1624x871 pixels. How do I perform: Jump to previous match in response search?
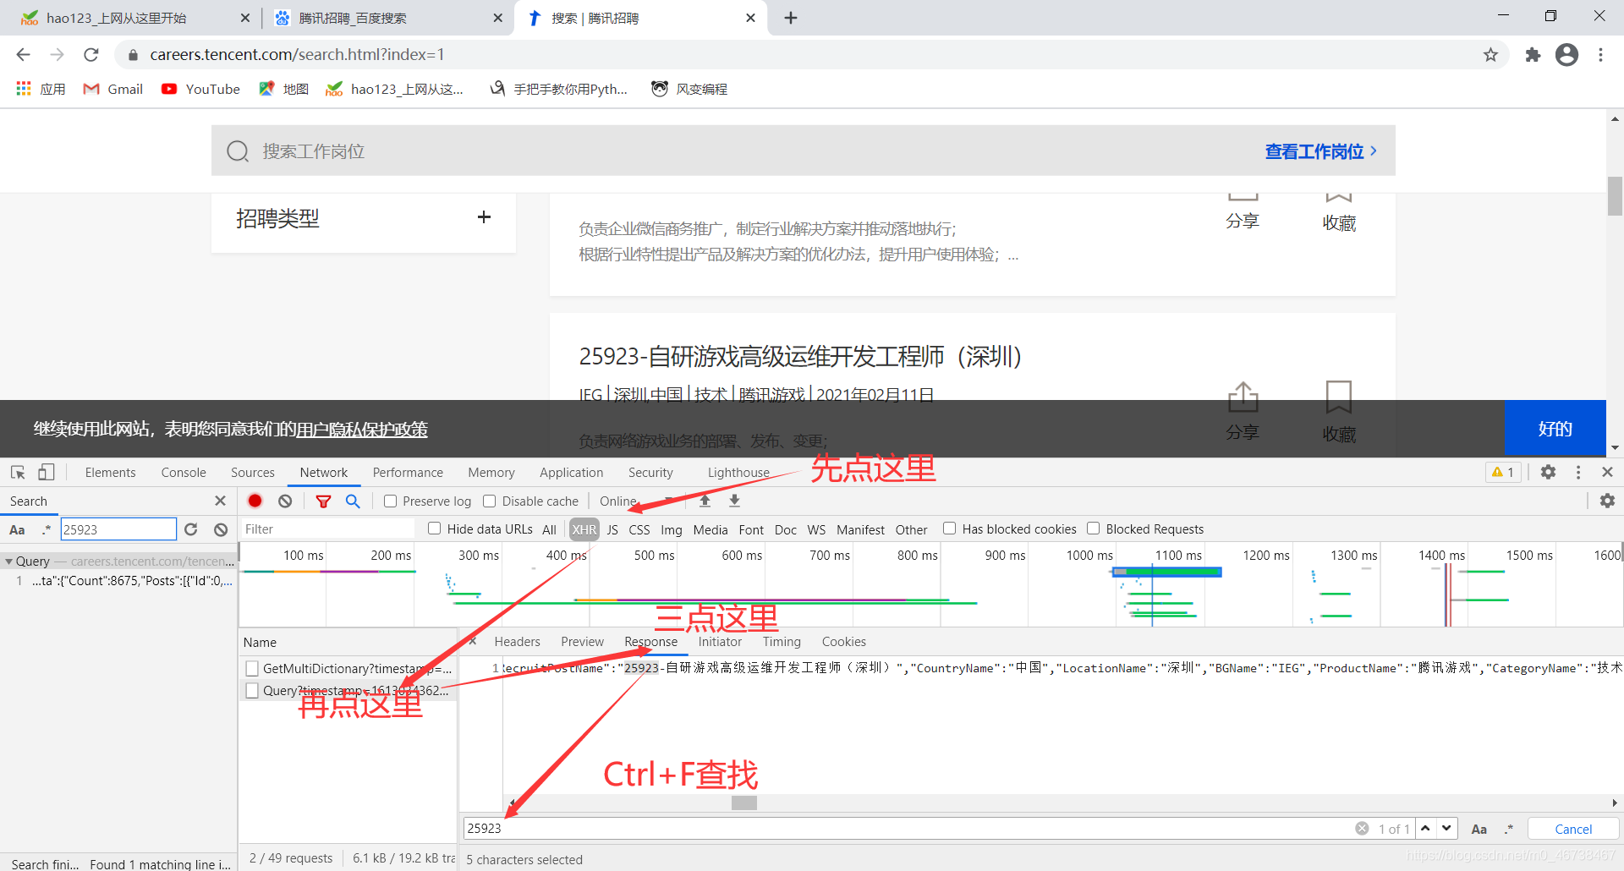[1426, 829]
